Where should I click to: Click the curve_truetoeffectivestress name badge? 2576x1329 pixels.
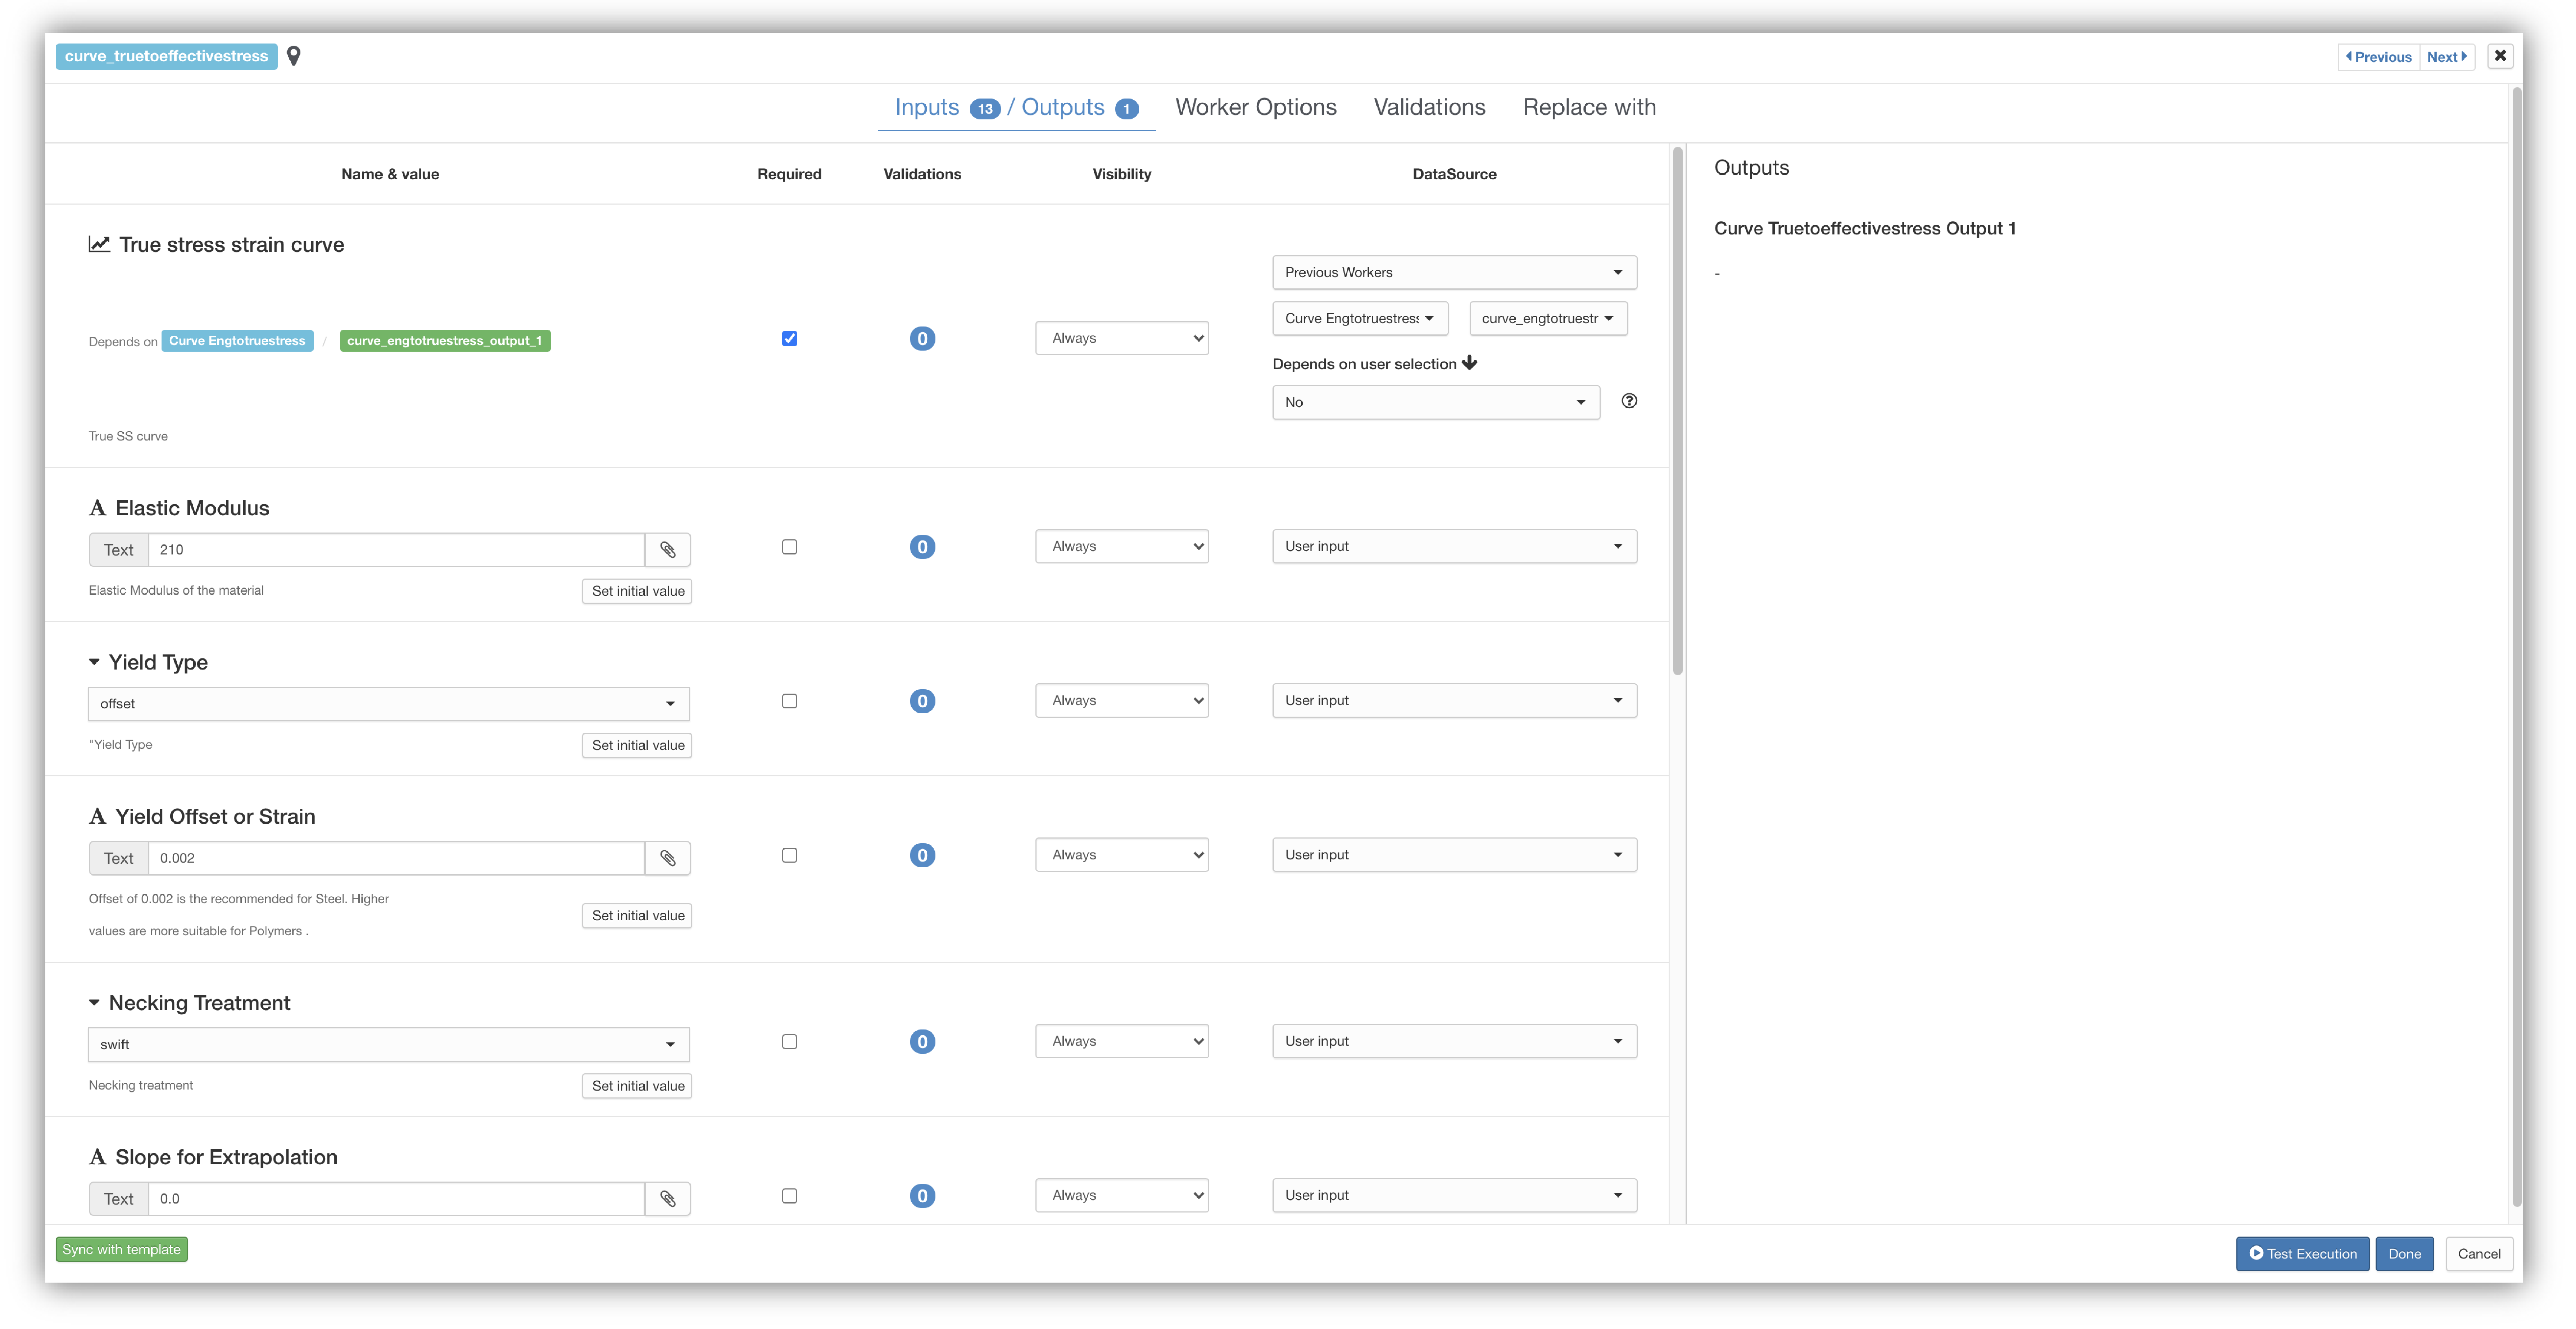point(166,56)
